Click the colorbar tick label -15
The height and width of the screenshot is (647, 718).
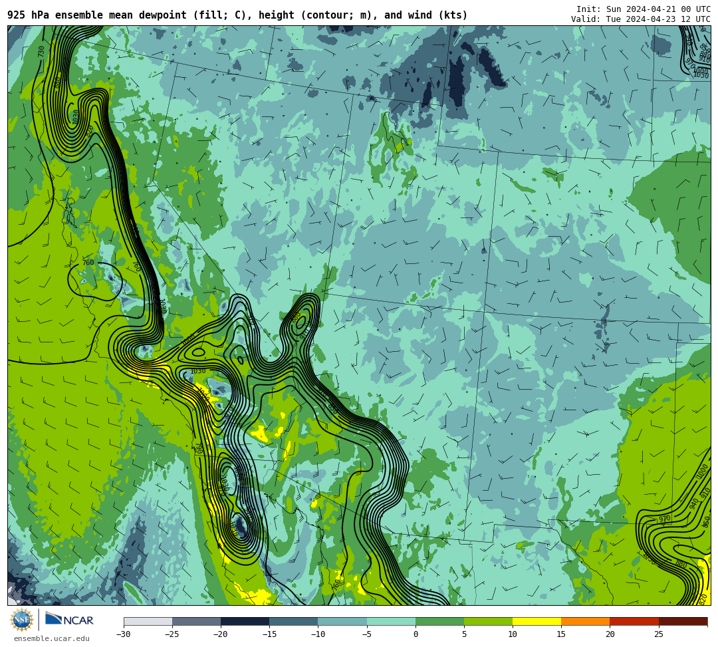tap(269, 634)
